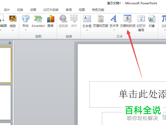Take a screenshot with 截图 icon
This screenshot has width=166, height=125.
tap(2, 18)
